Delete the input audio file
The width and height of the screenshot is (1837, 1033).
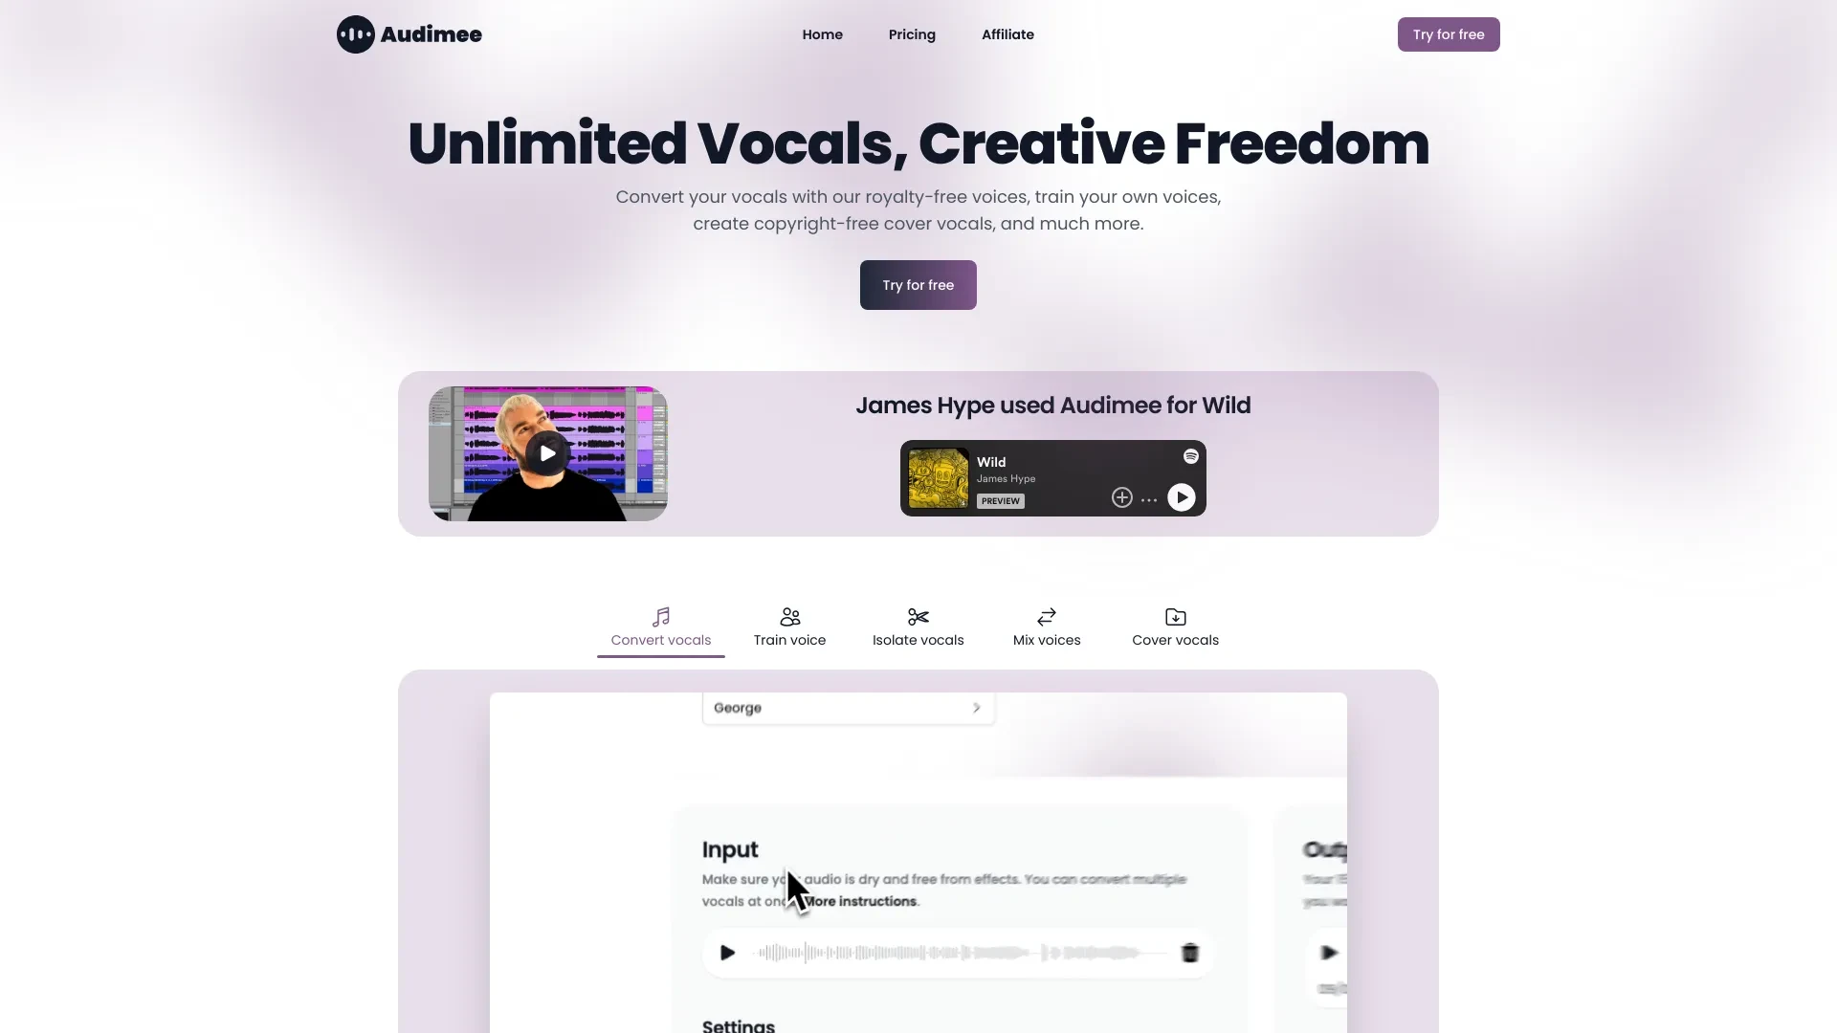click(x=1188, y=953)
